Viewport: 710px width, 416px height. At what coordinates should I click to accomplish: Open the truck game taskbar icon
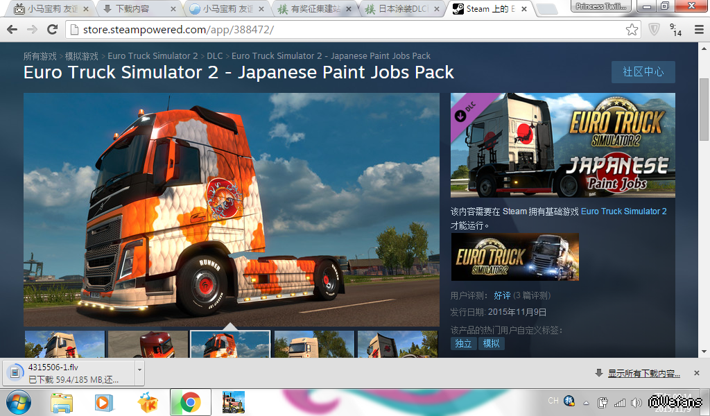(234, 402)
